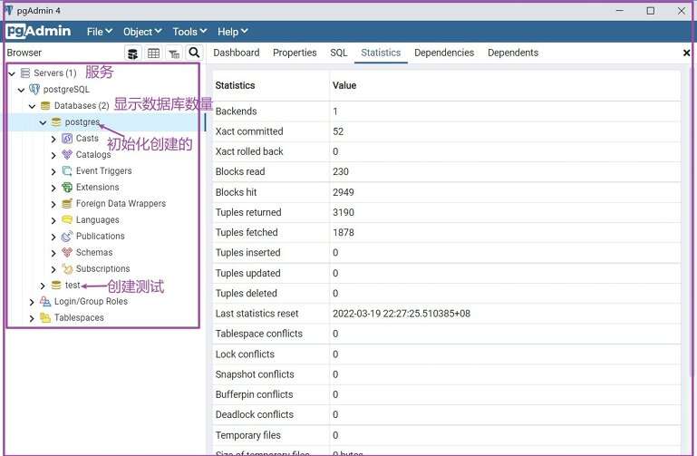Open the File menu

[100, 32]
